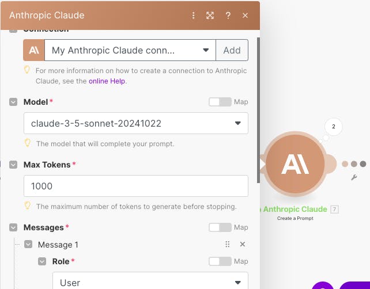Open the claude-3-5-sonnet model dropdown
Image resolution: width=370 pixels, height=289 pixels.
[x=136, y=123]
